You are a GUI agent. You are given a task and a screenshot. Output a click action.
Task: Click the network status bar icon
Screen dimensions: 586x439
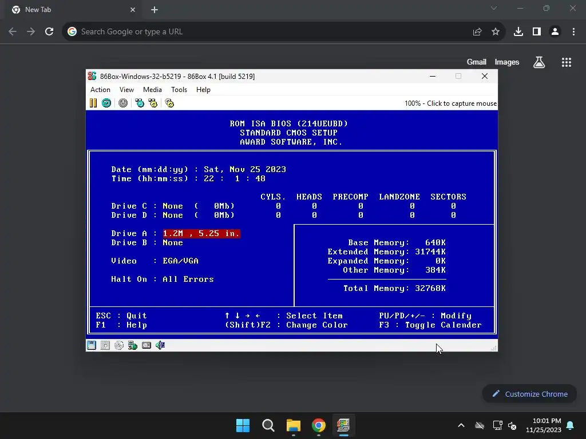click(x=133, y=345)
